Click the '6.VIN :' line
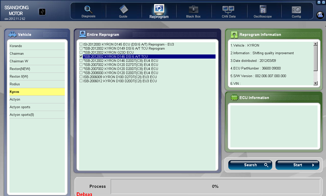 point(235,83)
